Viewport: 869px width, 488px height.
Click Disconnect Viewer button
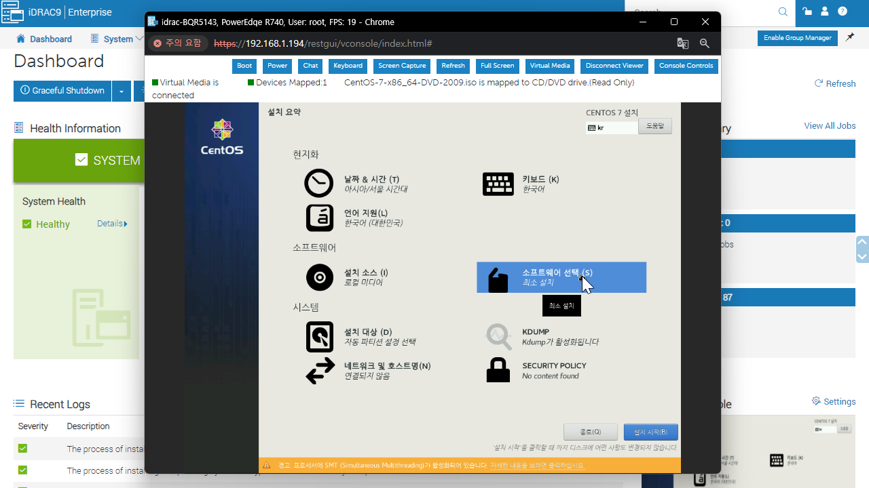pyautogui.click(x=614, y=66)
